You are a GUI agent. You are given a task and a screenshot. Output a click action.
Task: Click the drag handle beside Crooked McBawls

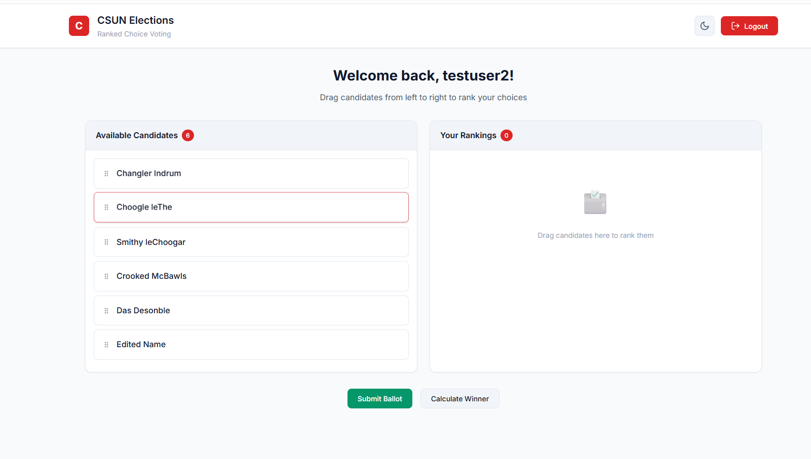(x=106, y=276)
